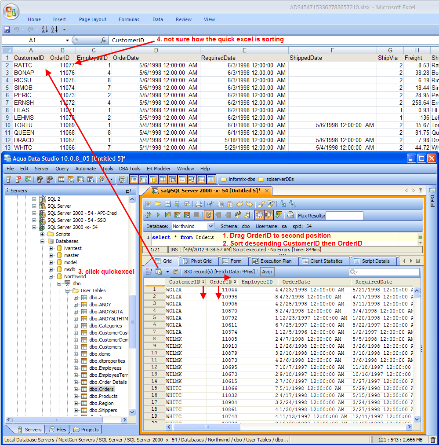Open a script file in query editor
The image size is (439, 445).
tap(158, 204)
